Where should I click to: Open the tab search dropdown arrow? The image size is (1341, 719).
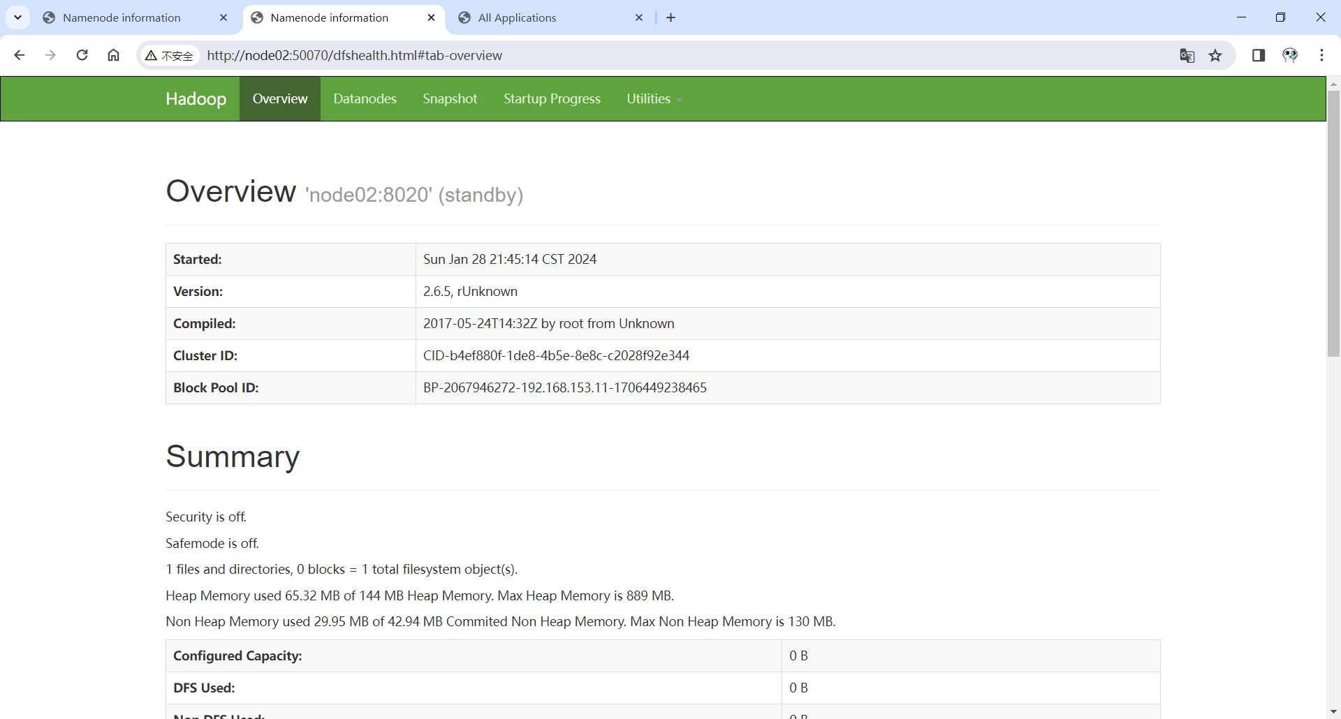click(18, 17)
